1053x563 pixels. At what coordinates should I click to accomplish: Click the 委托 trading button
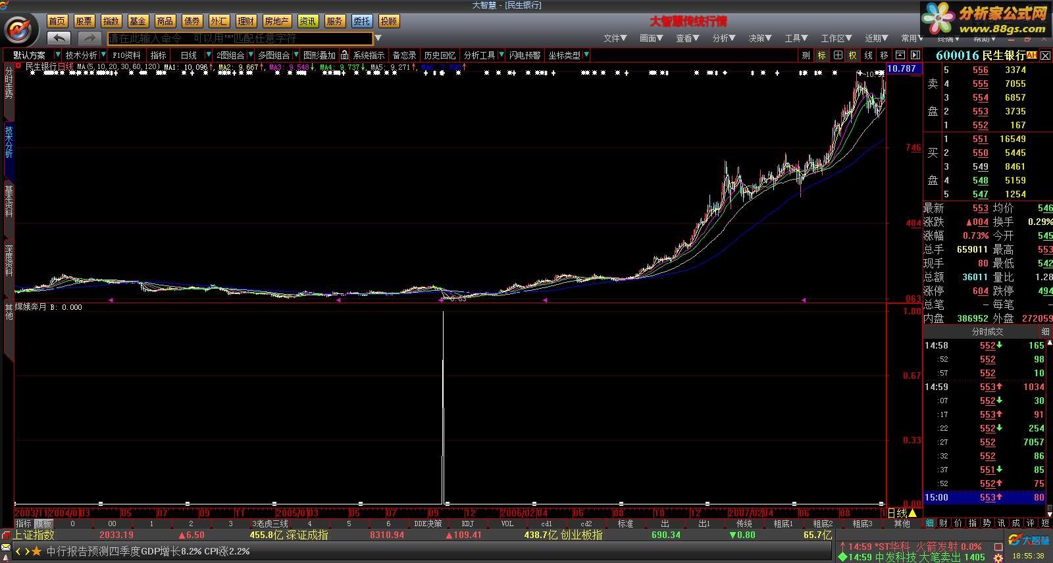coord(361,21)
